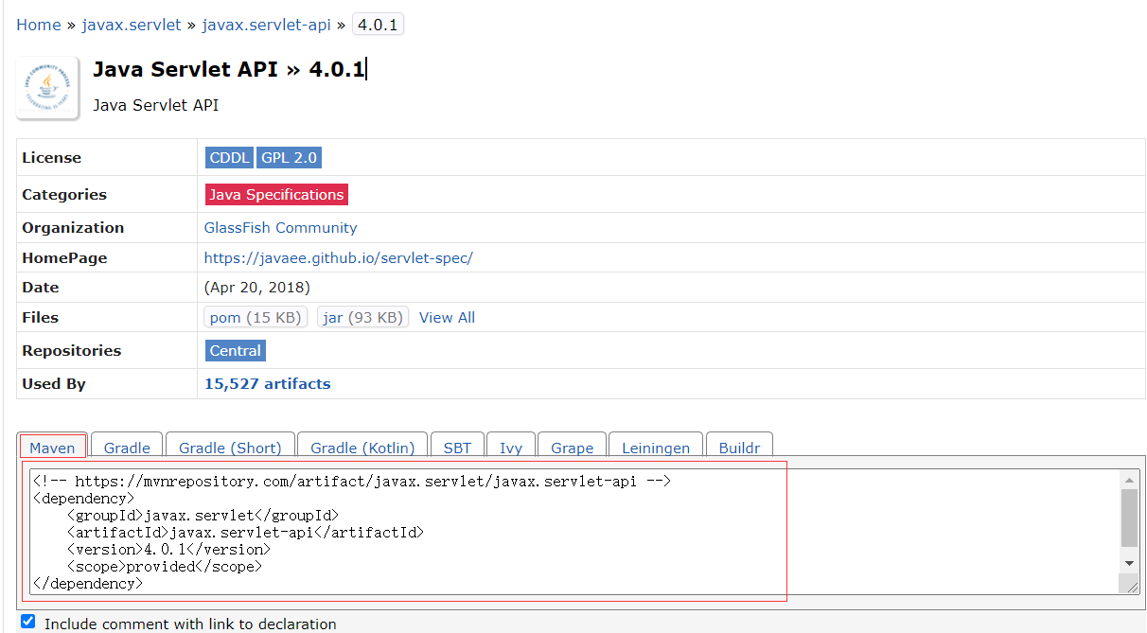View the 15,527 artifacts usage link
This screenshot has height=633, width=1147.
click(x=268, y=384)
